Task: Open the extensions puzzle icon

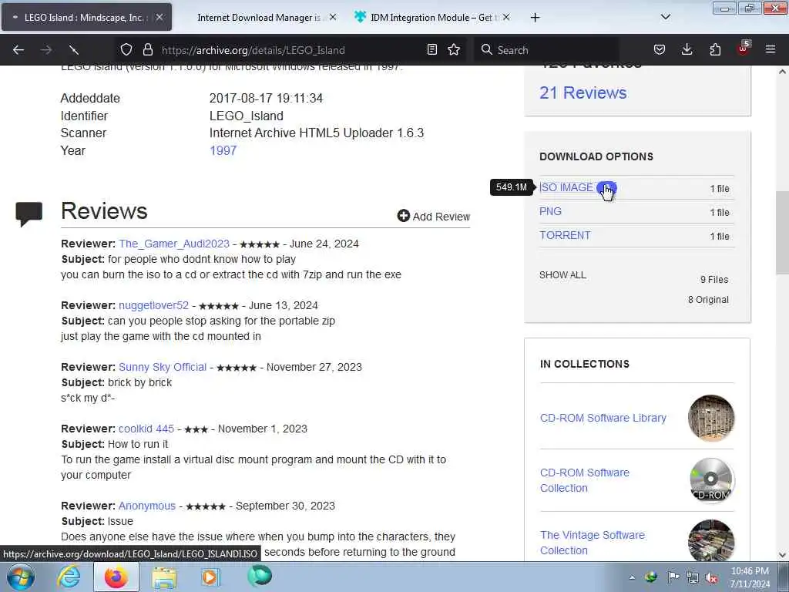Action: point(715,50)
